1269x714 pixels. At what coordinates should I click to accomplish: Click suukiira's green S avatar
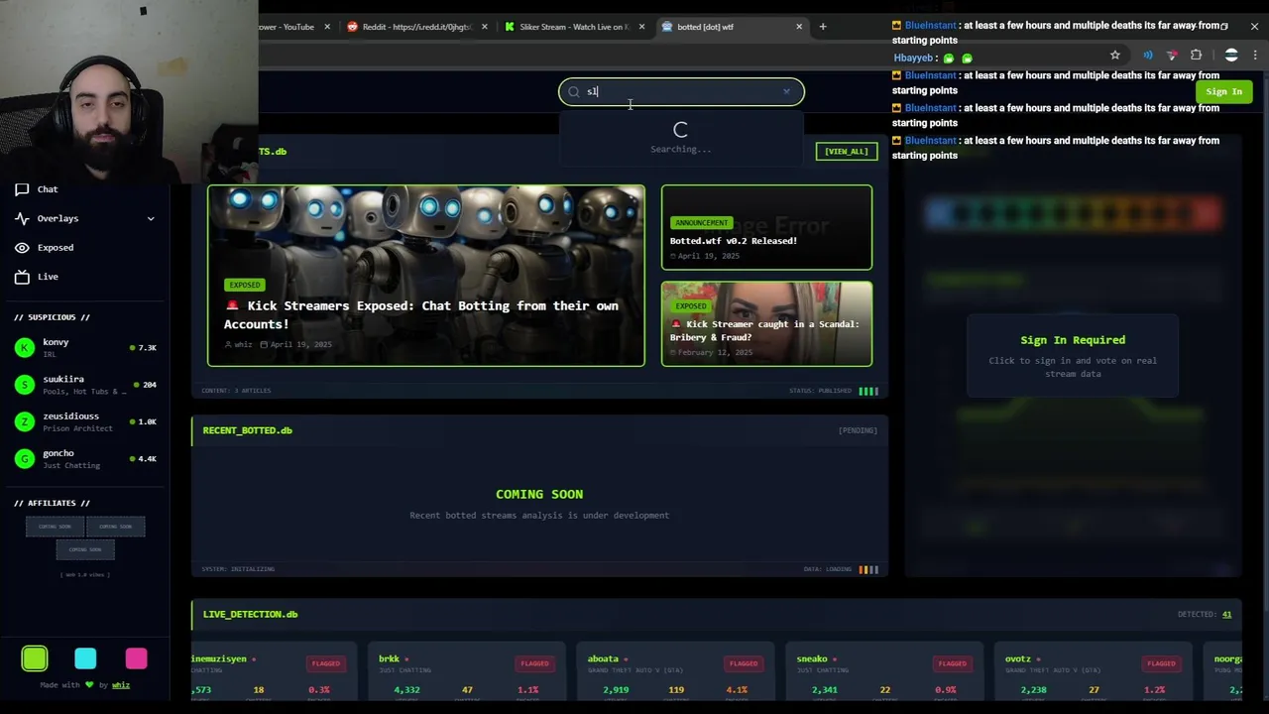25,385
